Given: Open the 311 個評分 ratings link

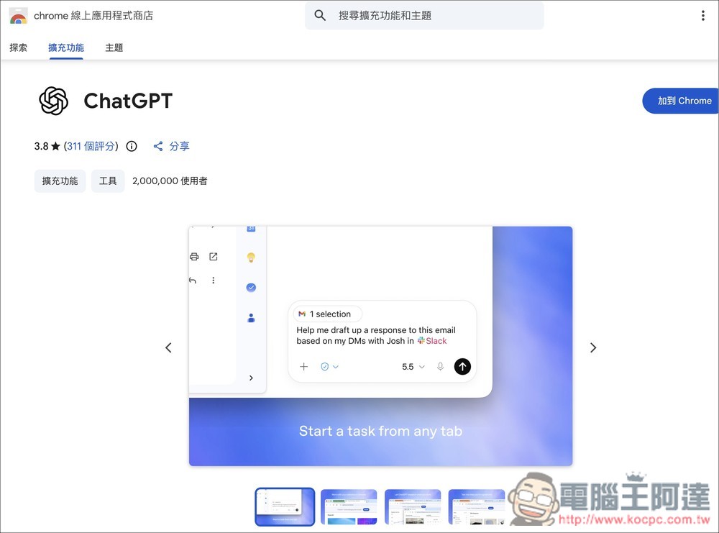Looking at the screenshot, I should [x=91, y=146].
